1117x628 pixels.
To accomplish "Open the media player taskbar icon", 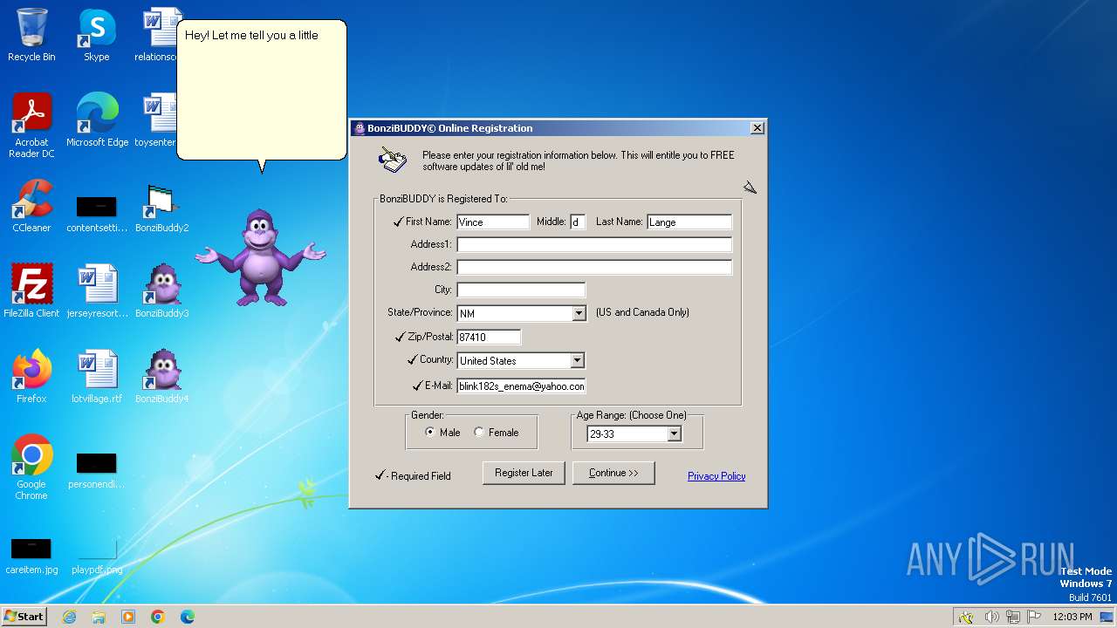I will (x=128, y=617).
